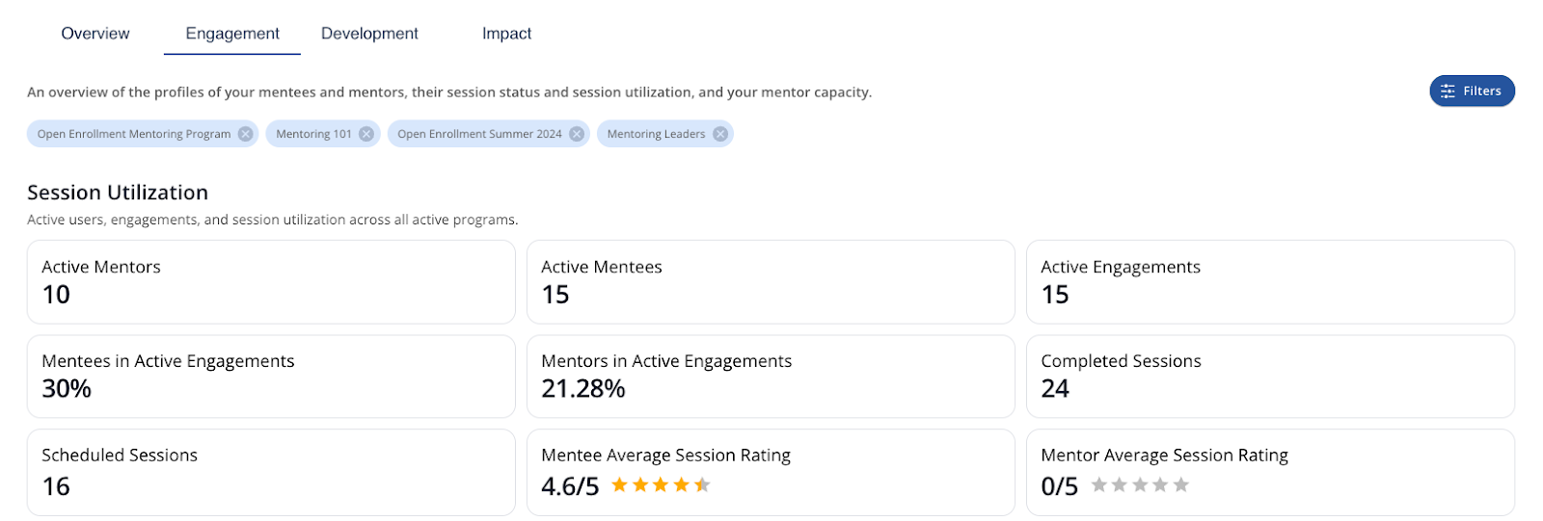Click the Mentees in Active Engagements card

point(271,376)
